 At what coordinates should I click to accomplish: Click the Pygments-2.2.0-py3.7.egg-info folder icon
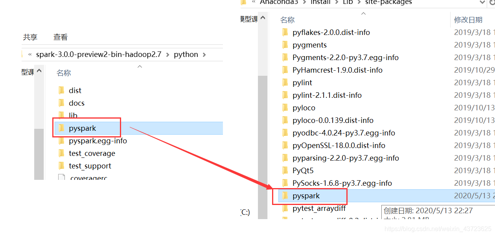tap(285, 57)
